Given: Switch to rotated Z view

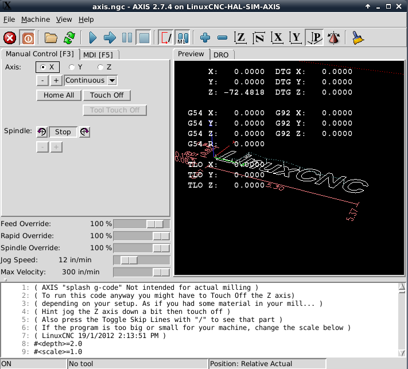Looking at the screenshot, I should [259, 38].
